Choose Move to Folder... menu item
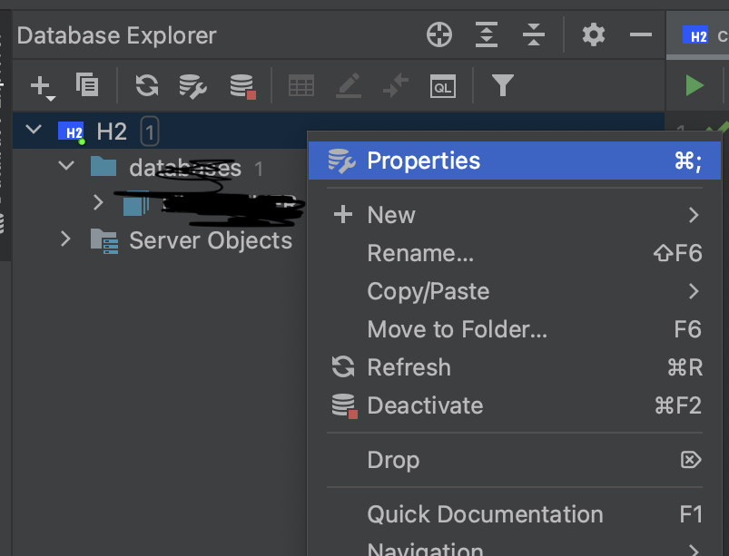The width and height of the screenshot is (729, 556). [x=515, y=329]
